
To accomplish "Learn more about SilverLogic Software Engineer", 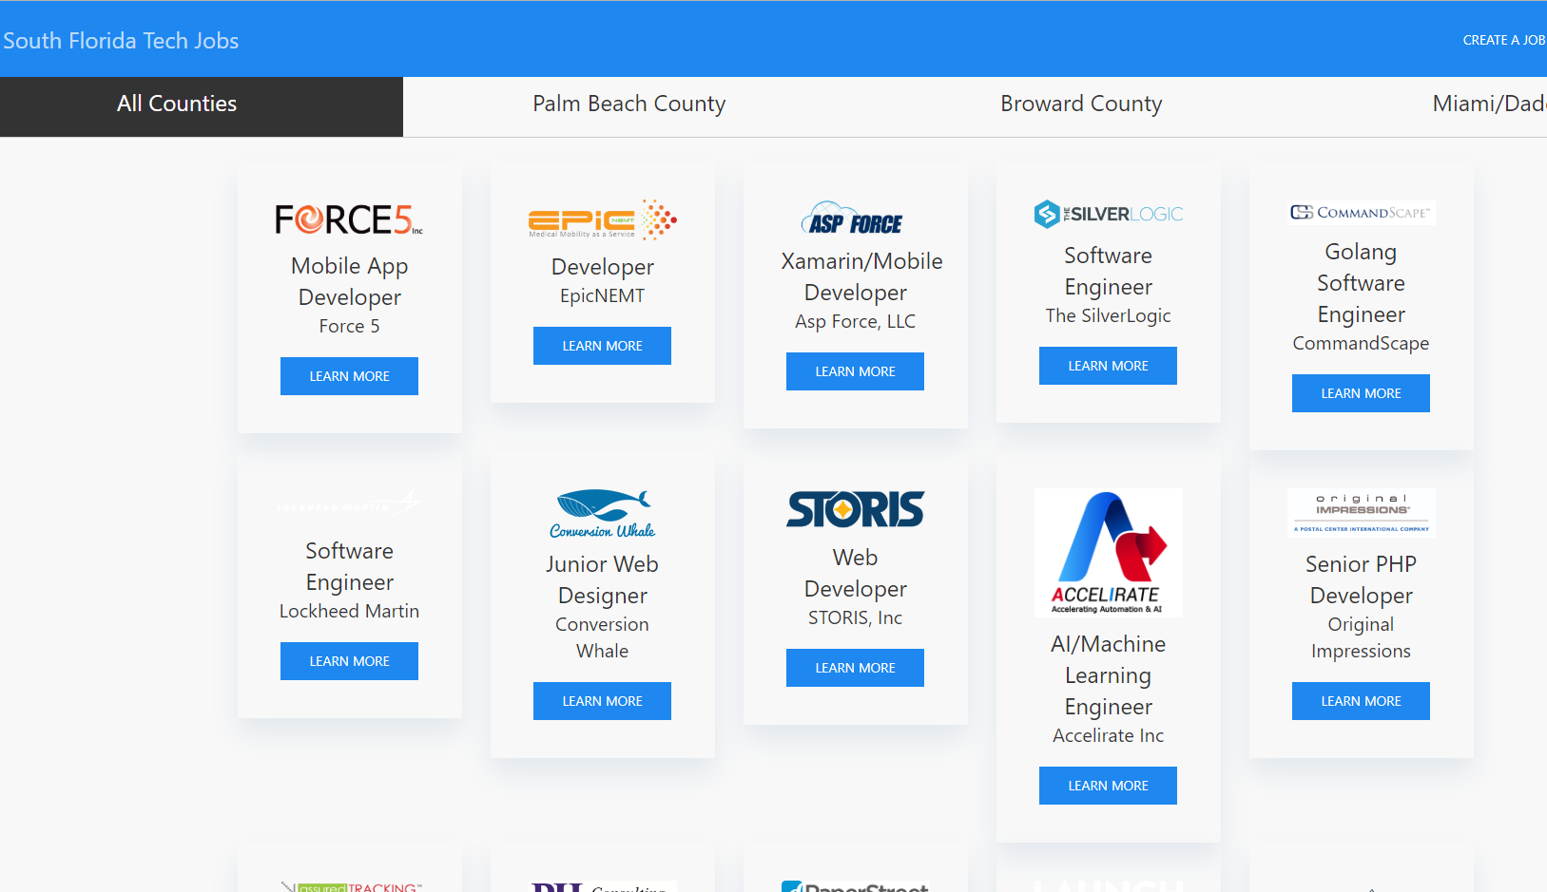I will pyautogui.click(x=1108, y=366).
